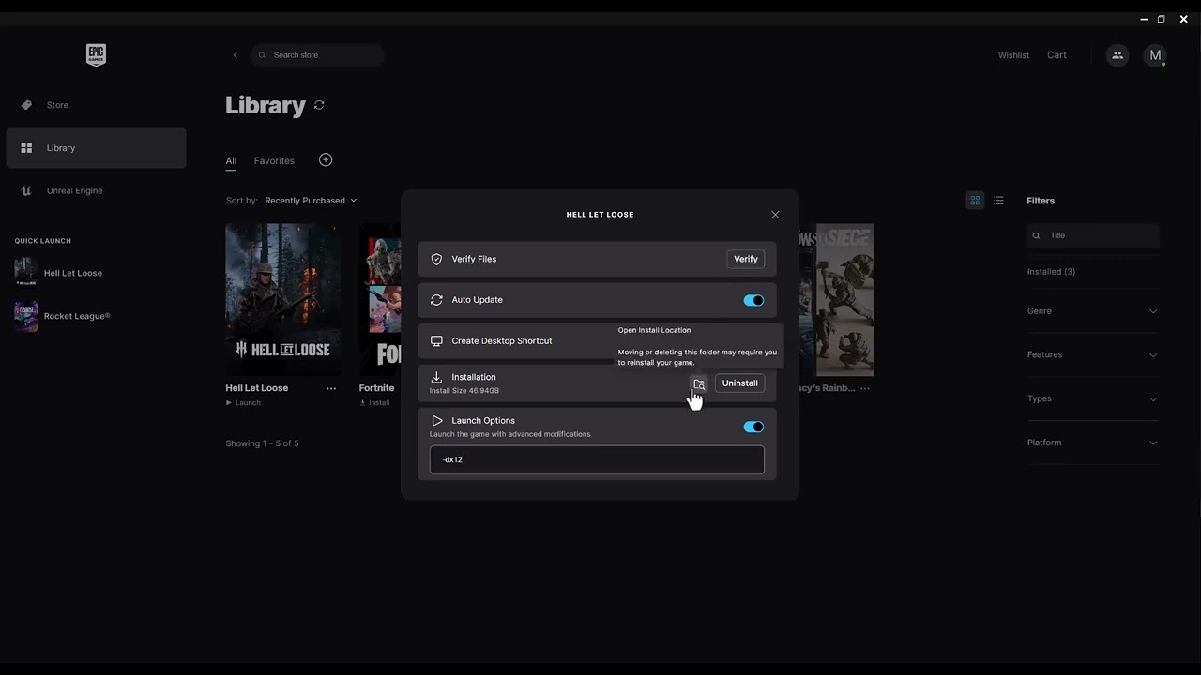Click the desktop shortcut monitor icon

point(436,341)
